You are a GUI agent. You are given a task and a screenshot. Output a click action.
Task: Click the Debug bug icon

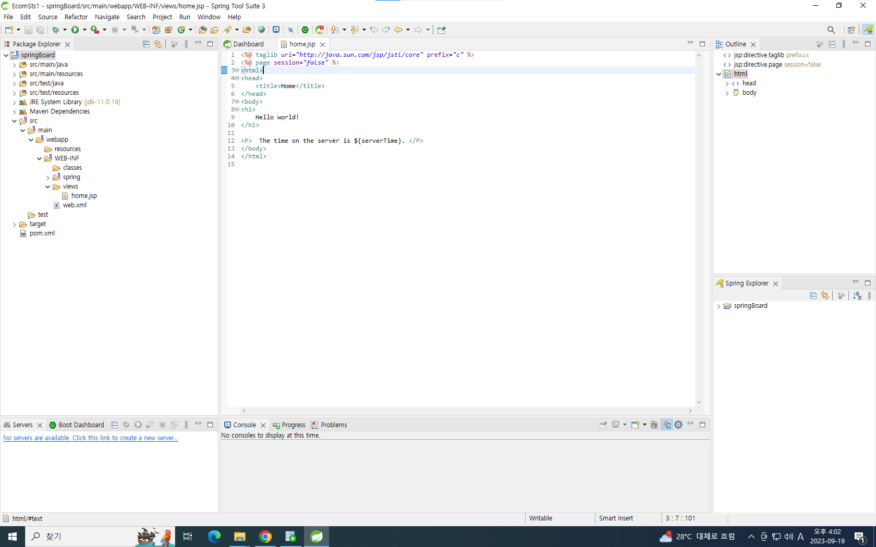(x=55, y=30)
